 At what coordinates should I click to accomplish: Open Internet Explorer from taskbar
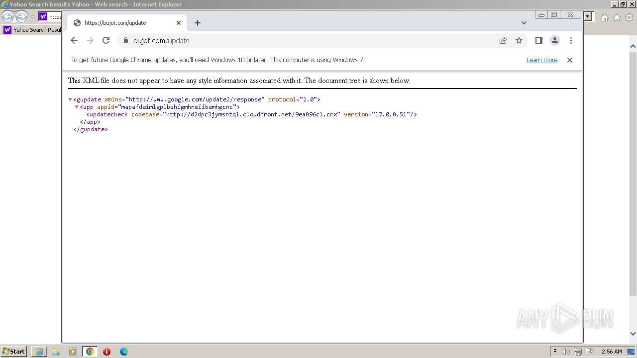(x=39, y=352)
